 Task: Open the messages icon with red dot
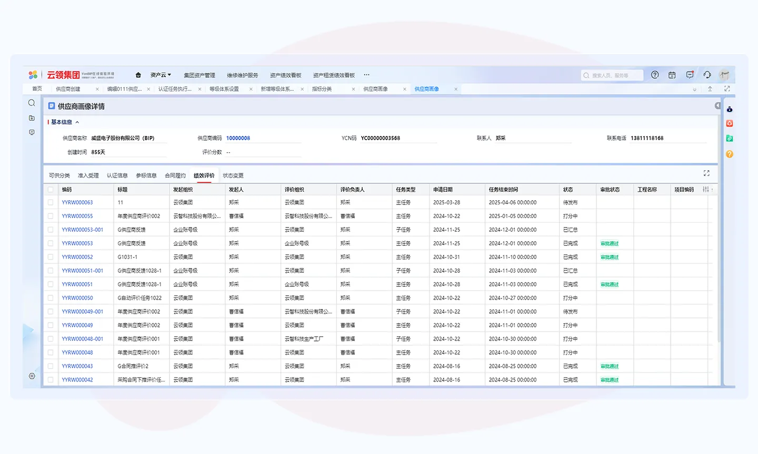point(690,75)
